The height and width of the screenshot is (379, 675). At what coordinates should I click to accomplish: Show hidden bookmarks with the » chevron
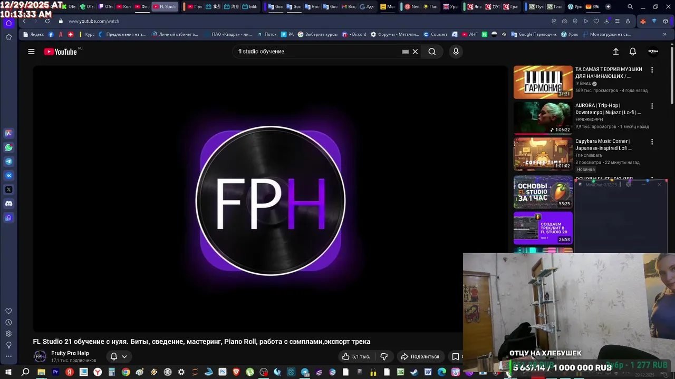[664, 34]
